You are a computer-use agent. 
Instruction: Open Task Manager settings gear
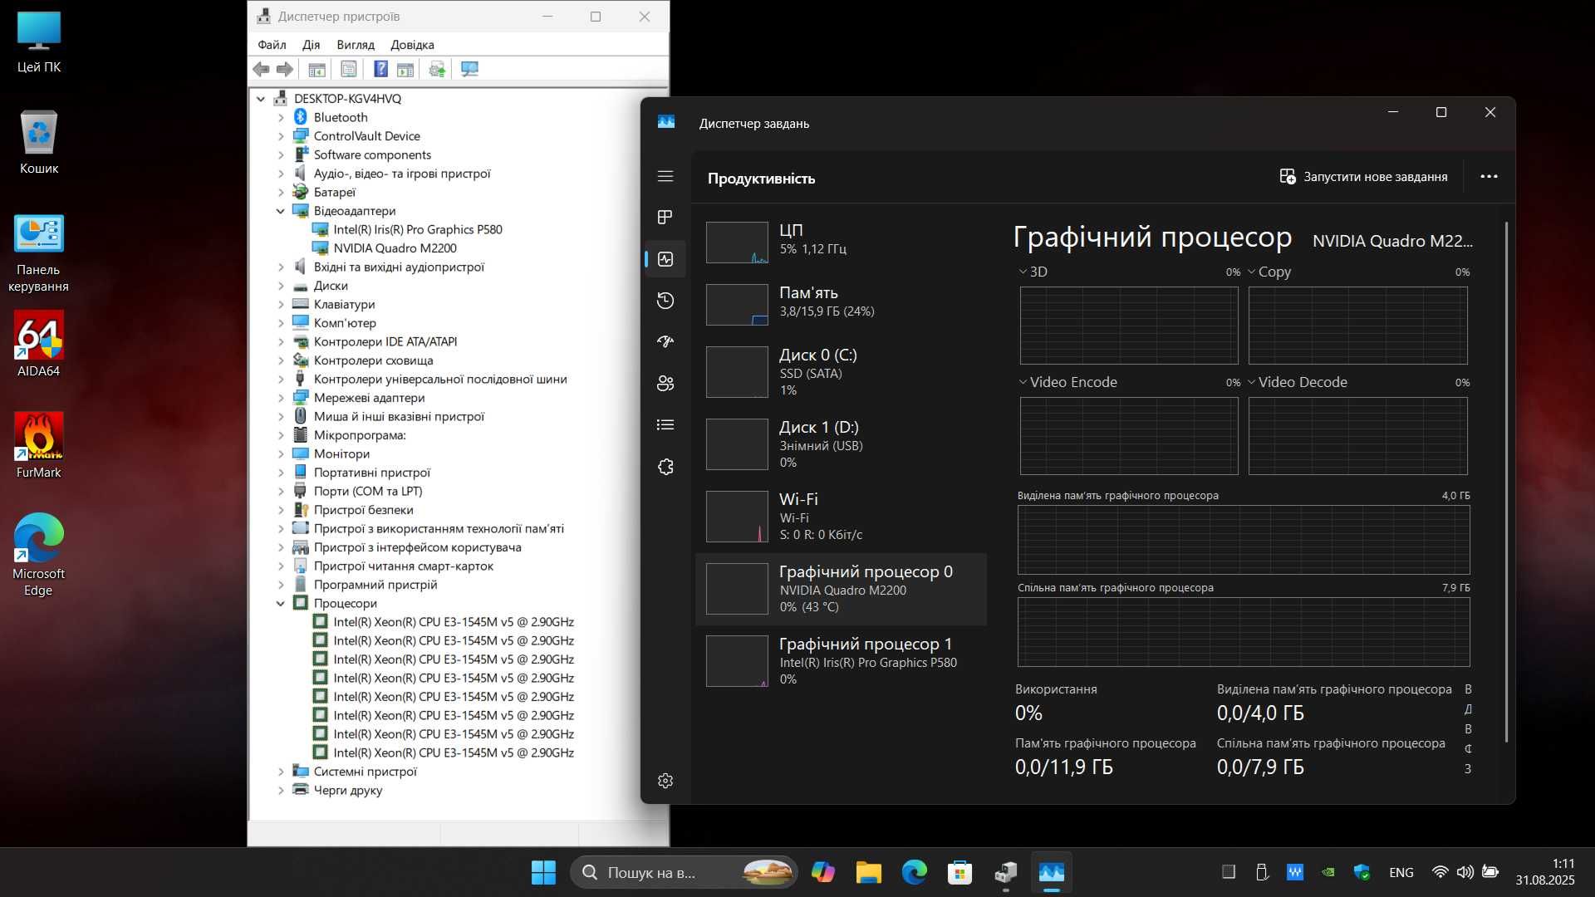pos(665,781)
